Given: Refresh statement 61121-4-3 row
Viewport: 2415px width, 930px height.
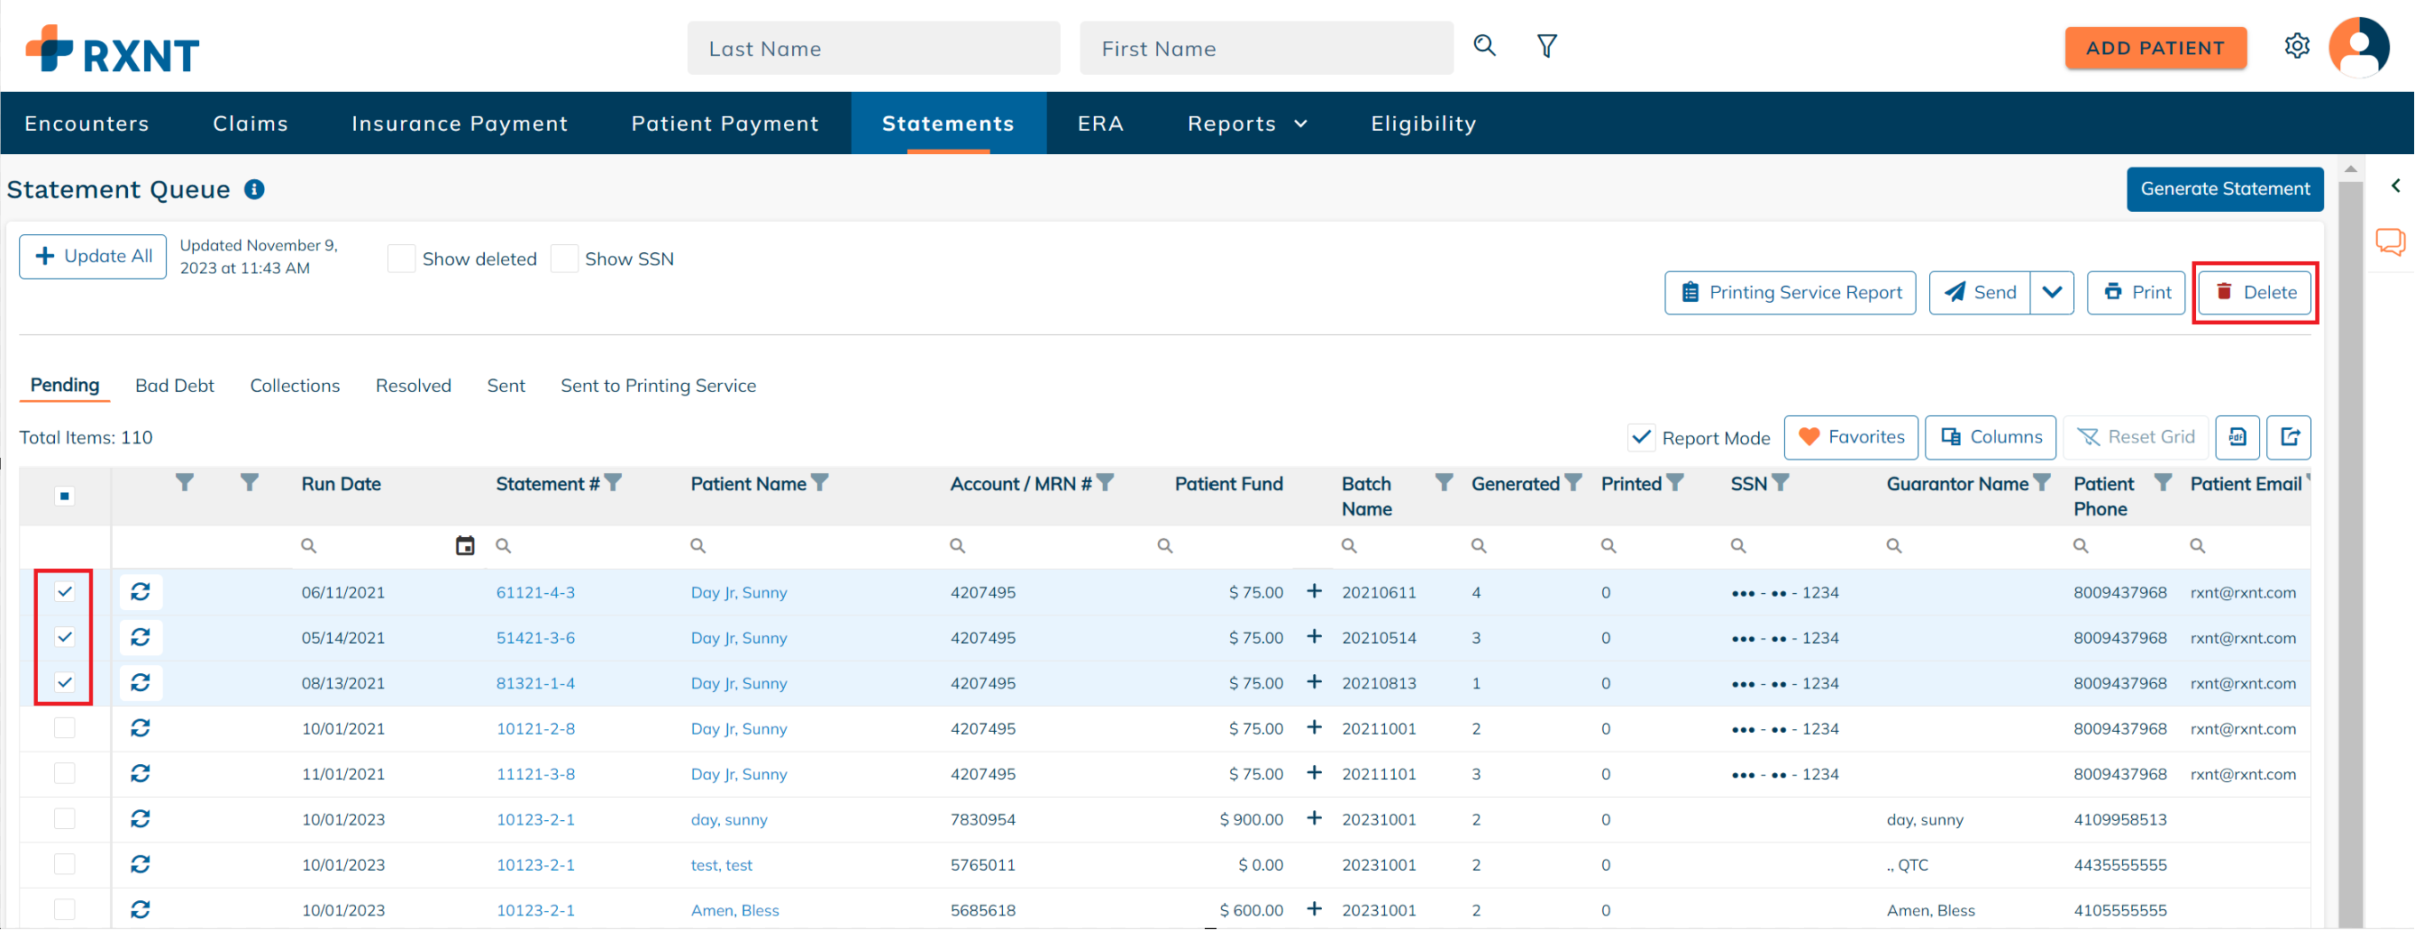Looking at the screenshot, I should pyautogui.click(x=141, y=591).
